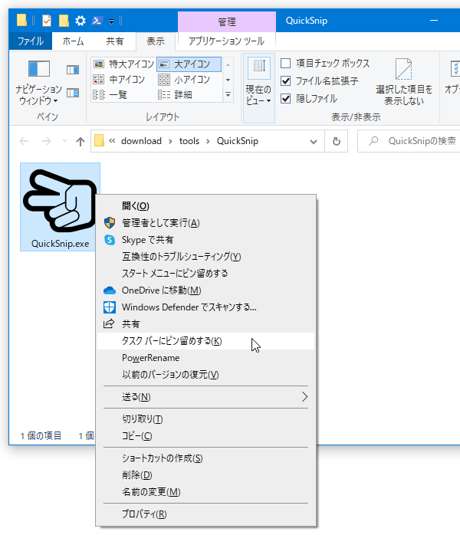Select the QuickSnip.exe file icon

pos(60,207)
